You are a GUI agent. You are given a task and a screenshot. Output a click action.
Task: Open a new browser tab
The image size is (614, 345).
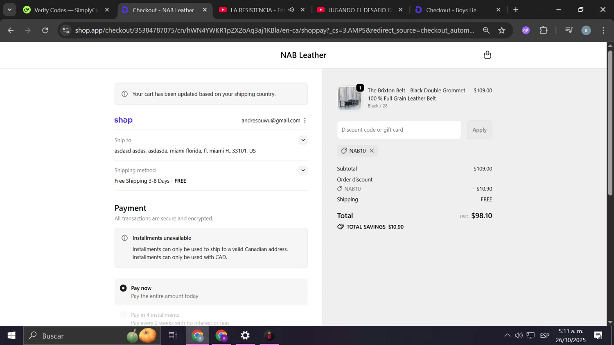(516, 10)
